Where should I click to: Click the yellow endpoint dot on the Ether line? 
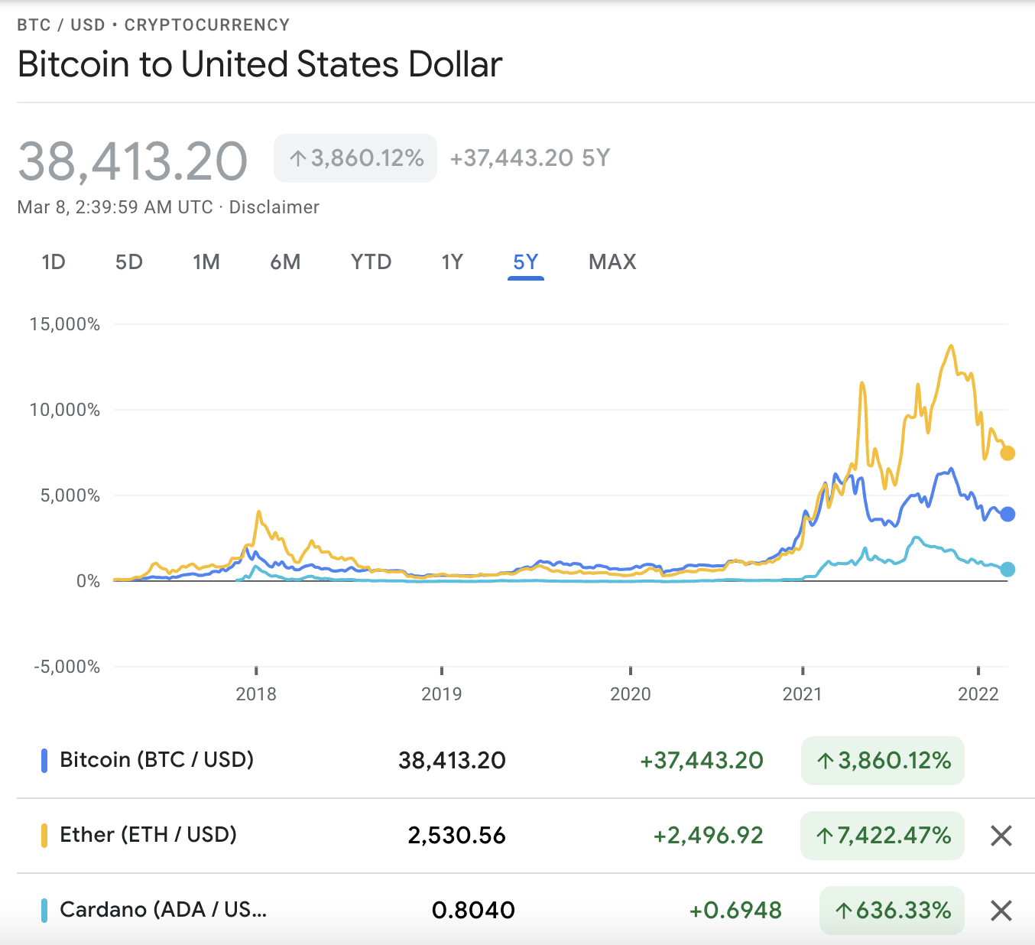(x=1007, y=452)
